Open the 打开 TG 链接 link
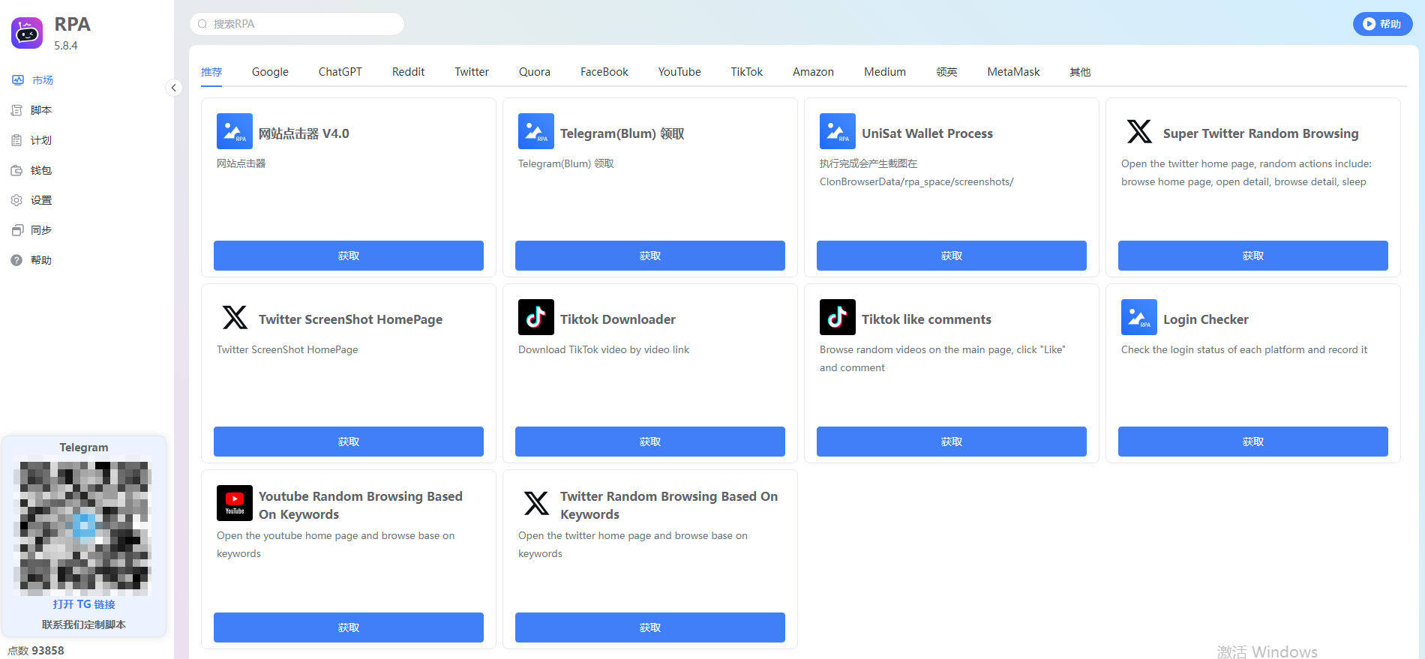Viewport: 1425px width, 659px height. 84,604
